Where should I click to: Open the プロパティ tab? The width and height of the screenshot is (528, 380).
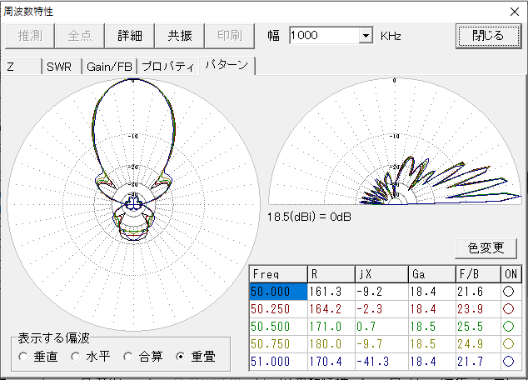(x=167, y=67)
